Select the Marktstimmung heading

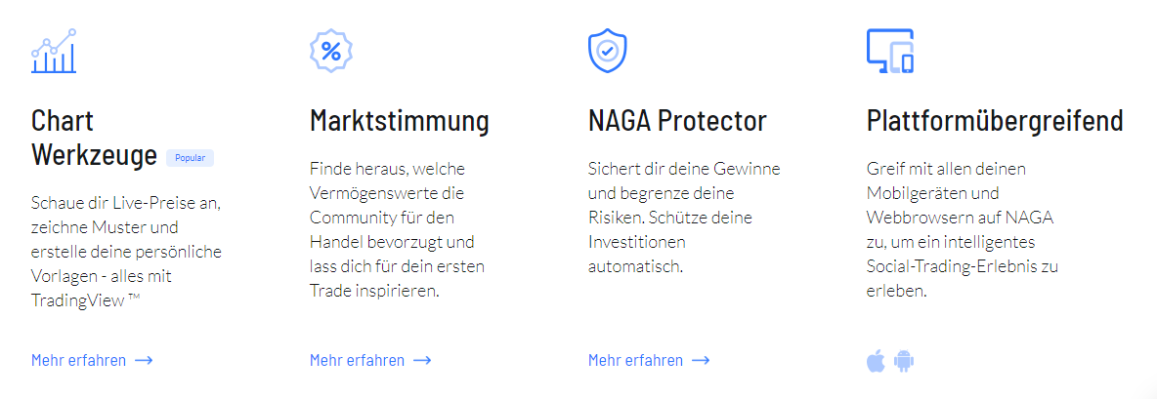(x=399, y=121)
